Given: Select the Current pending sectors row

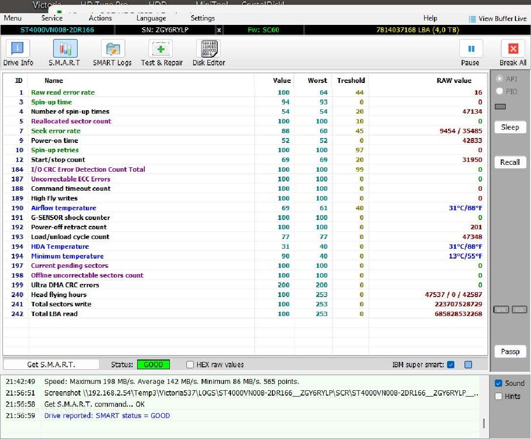Looking at the screenshot, I should 245,266.
